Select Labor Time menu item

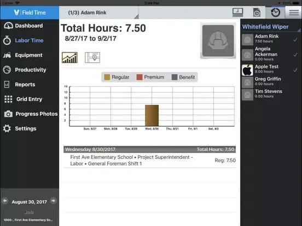[30, 40]
